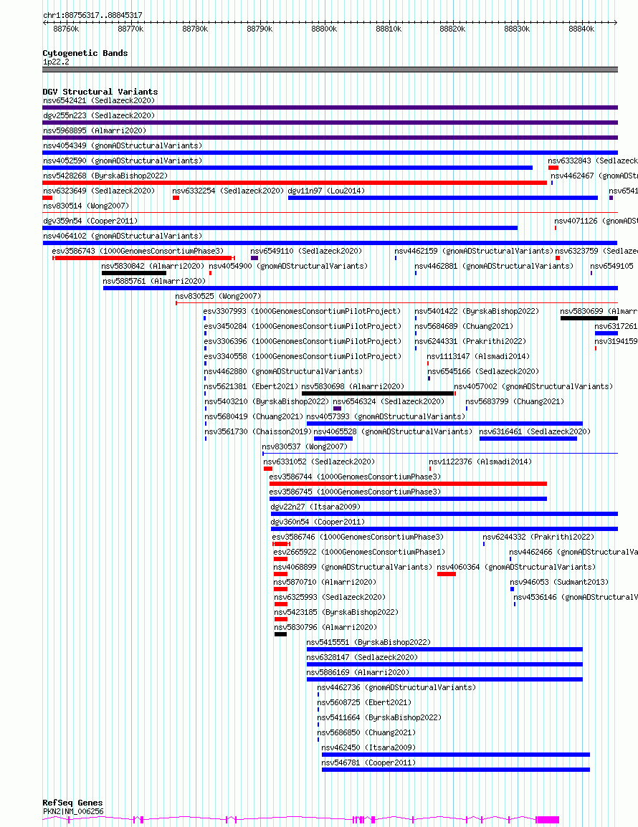Open nsv4057393 (gnomADStructuralVariants) label
Viewport: 638px width, 827px height.
(x=386, y=416)
